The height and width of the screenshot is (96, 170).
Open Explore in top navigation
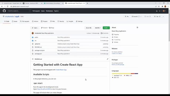coord(56,11)
